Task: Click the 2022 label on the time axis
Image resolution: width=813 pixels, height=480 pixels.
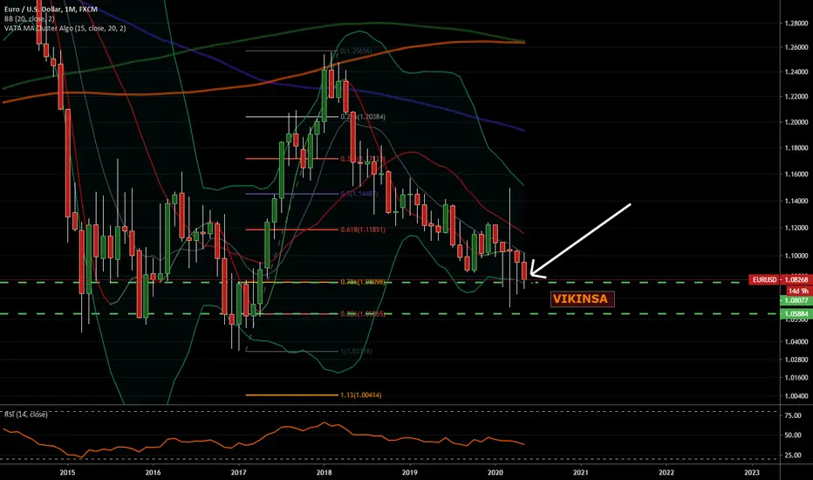Action: click(x=666, y=472)
